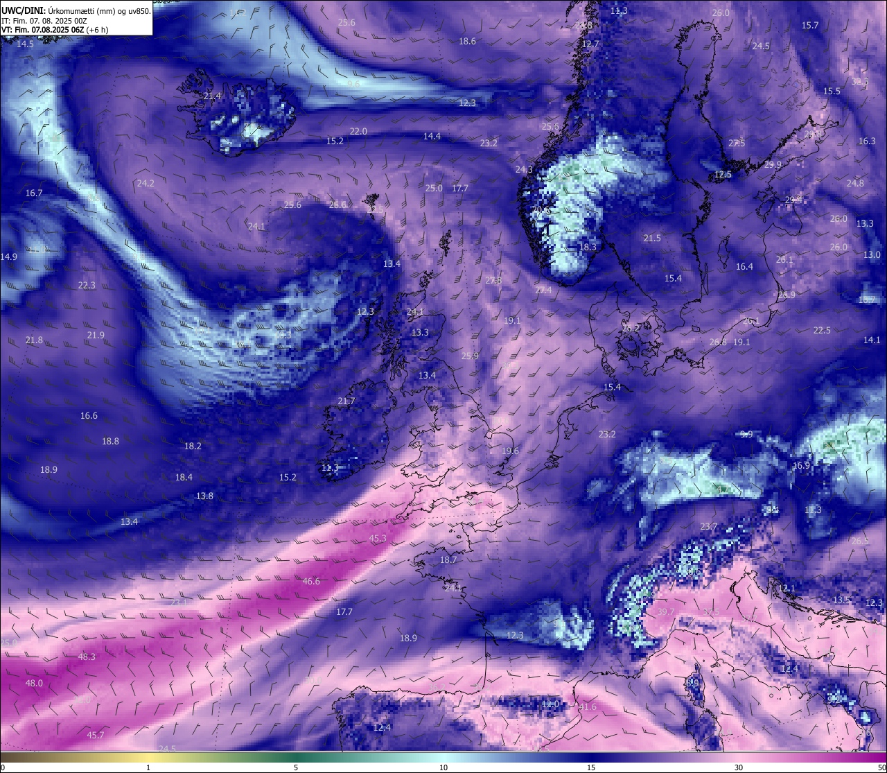Select the 26.8 value label

pyautogui.click(x=718, y=342)
